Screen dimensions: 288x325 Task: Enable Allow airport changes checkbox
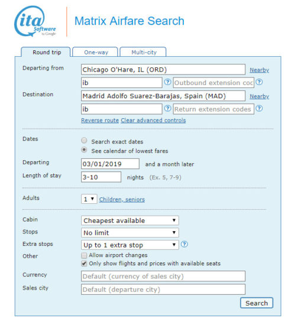84,255
